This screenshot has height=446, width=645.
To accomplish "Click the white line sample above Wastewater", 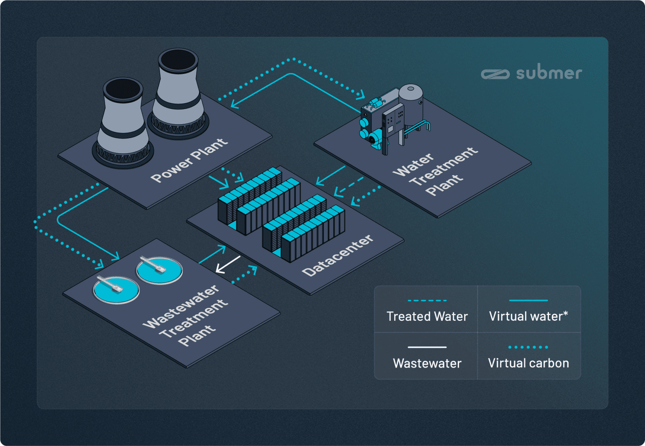I will [x=427, y=347].
